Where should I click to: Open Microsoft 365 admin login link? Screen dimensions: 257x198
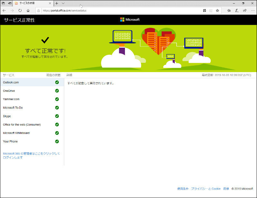pos(31,156)
